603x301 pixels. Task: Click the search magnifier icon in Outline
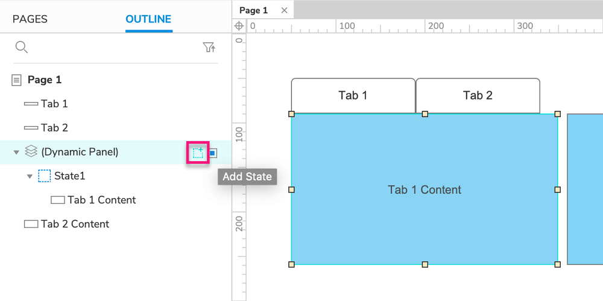(x=22, y=48)
